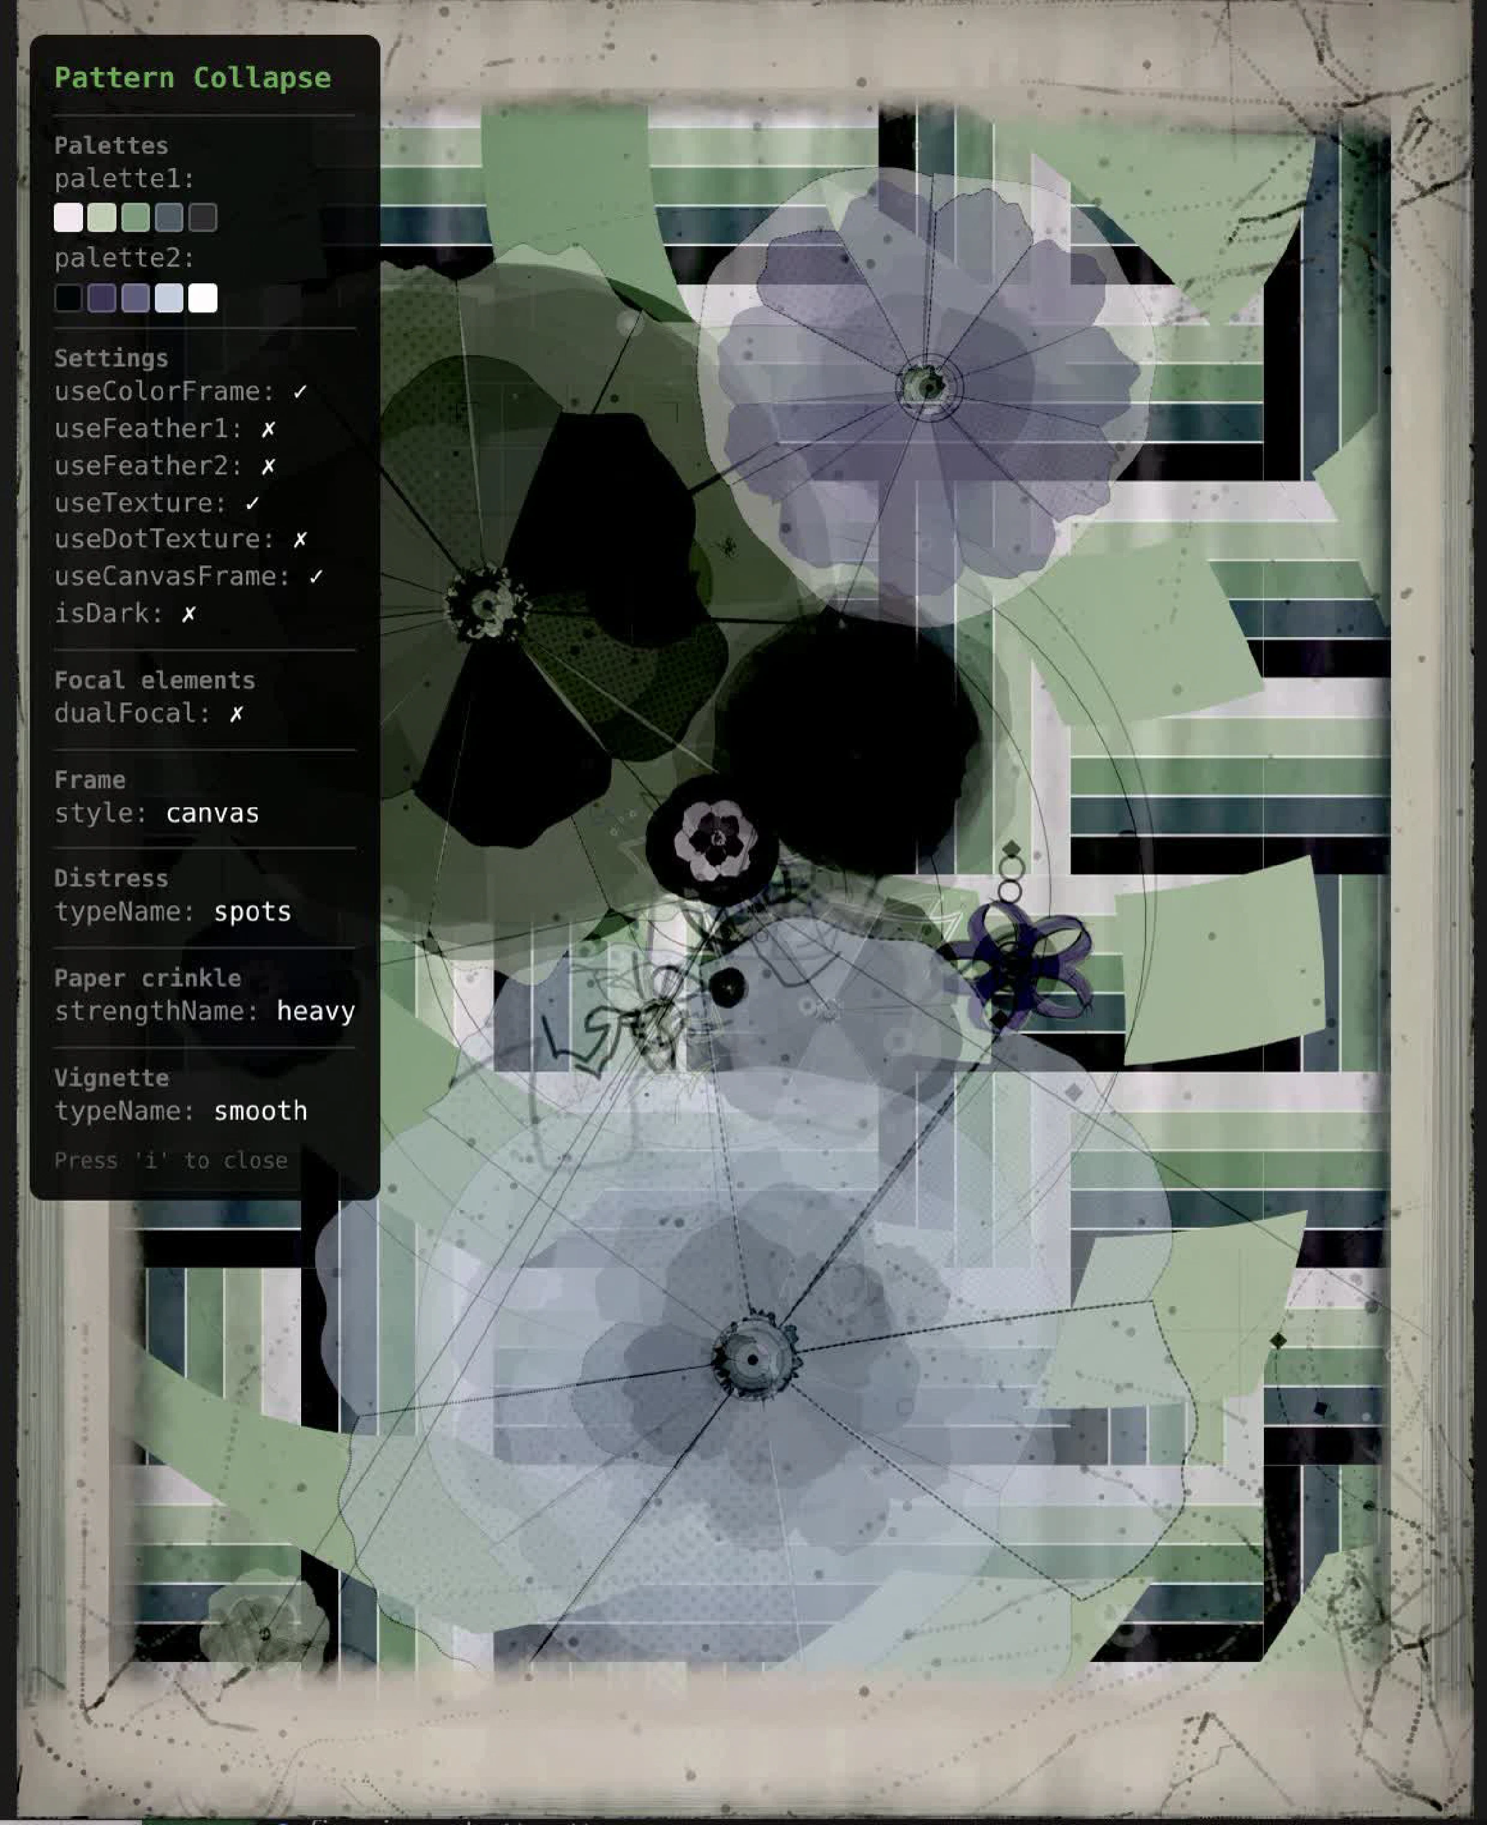Click the dark green poppy's center

tap(486, 605)
